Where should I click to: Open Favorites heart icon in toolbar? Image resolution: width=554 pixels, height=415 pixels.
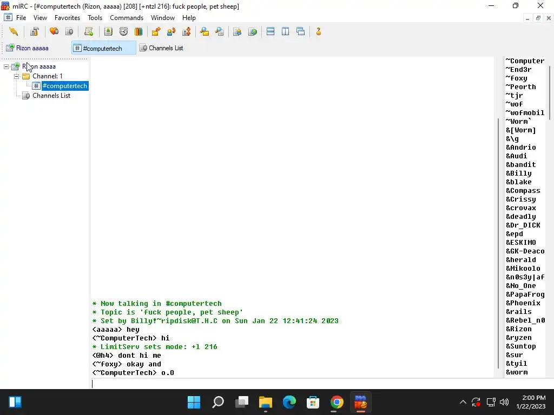(54, 32)
